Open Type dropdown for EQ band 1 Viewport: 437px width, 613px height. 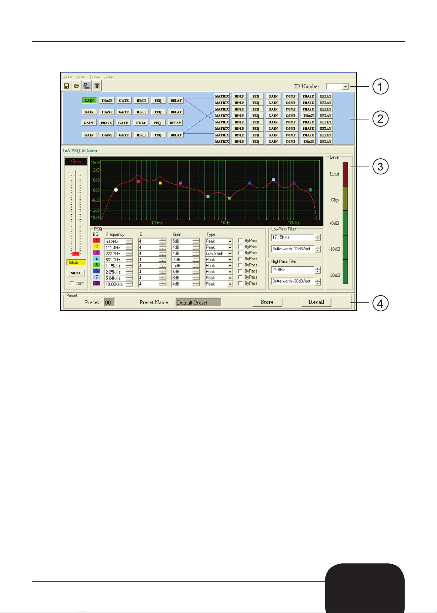pos(230,241)
